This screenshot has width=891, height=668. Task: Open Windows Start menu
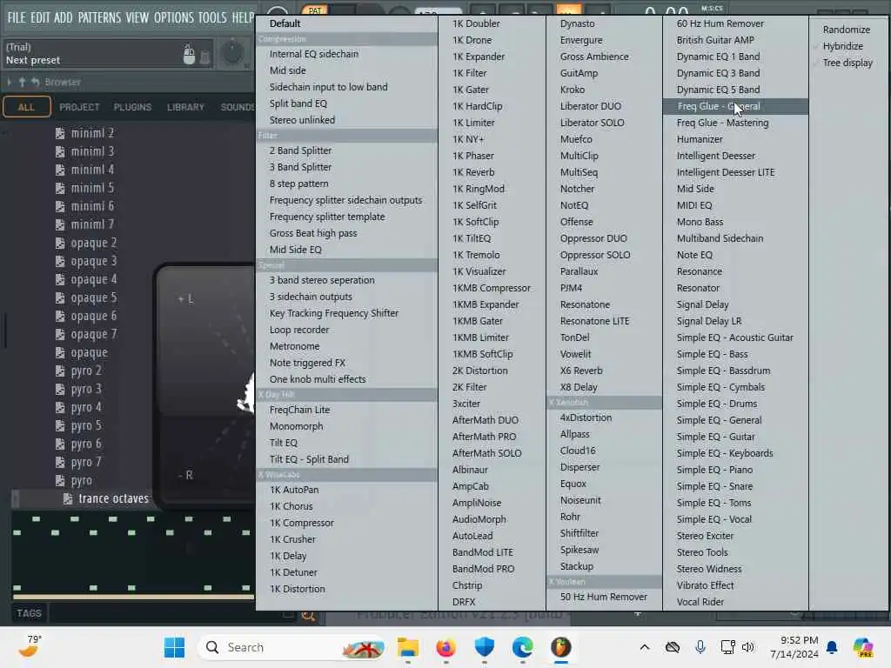[174, 647]
